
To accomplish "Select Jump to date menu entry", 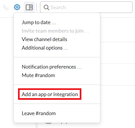I will point(39,22).
